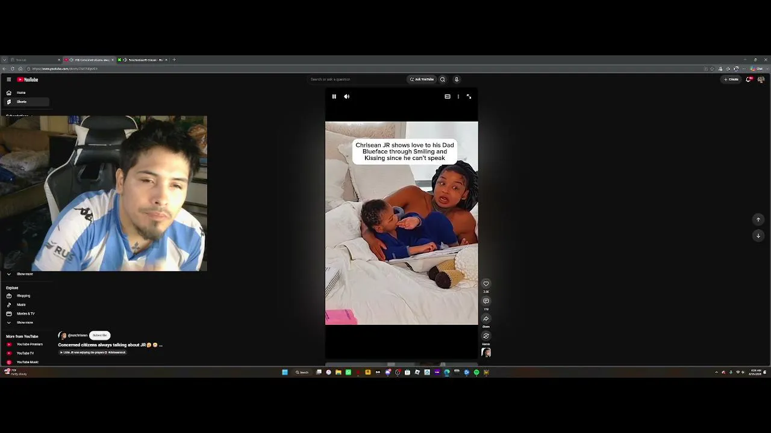The width and height of the screenshot is (771, 433).
Task: Open the taskbar clock and date
Action: pyautogui.click(x=755, y=372)
